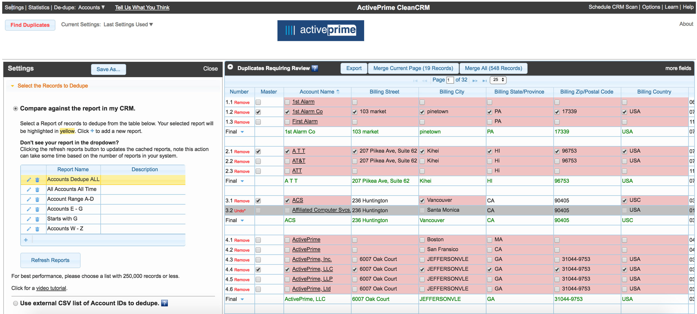Delete the Accounts E - G report
Screen dimensions: 697x314
click(x=37, y=209)
